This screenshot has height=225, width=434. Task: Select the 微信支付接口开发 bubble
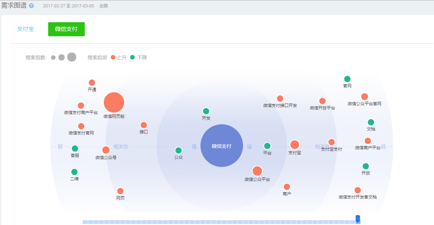coord(280,99)
